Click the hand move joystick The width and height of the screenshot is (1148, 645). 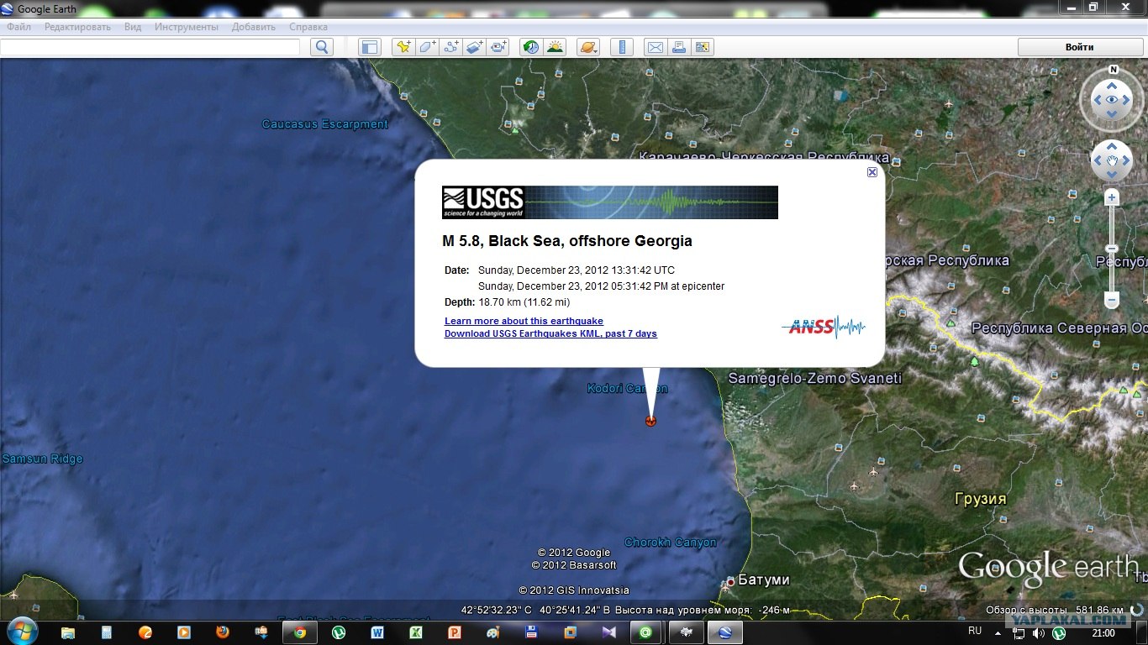pyautogui.click(x=1112, y=160)
